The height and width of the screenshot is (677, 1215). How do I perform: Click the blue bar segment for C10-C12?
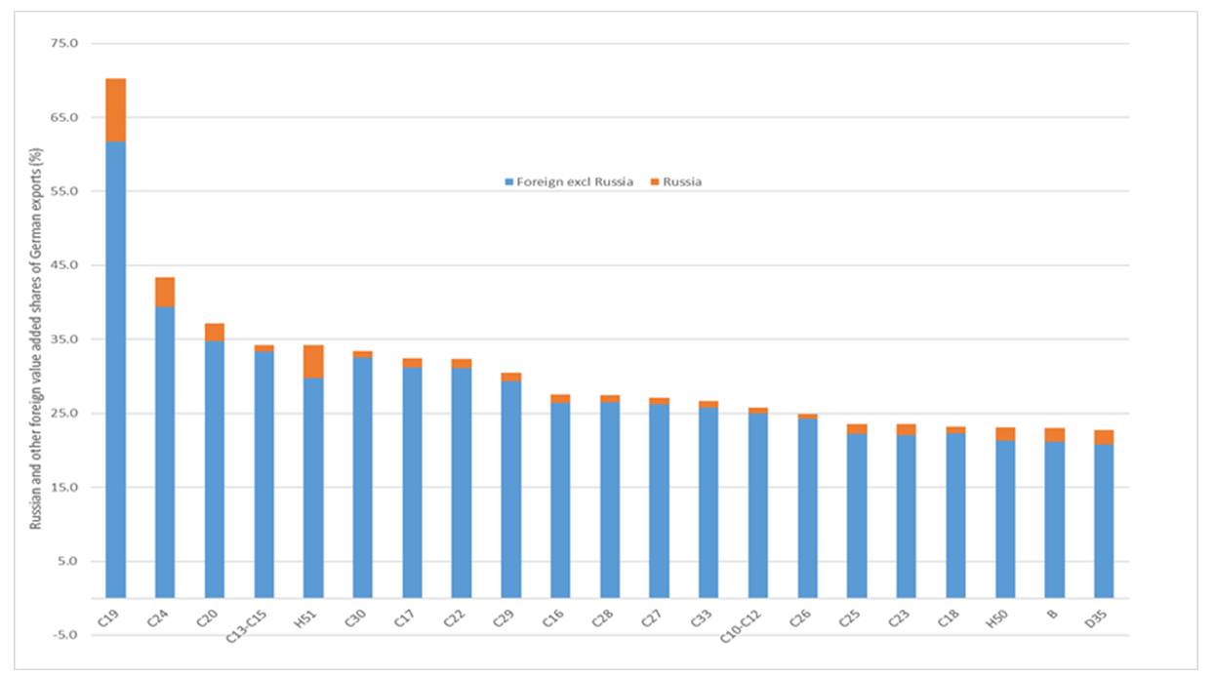(x=758, y=505)
